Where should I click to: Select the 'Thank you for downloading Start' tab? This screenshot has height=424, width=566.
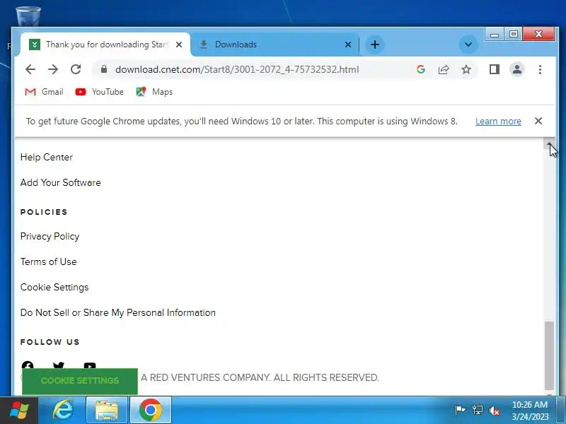[105, 45]
